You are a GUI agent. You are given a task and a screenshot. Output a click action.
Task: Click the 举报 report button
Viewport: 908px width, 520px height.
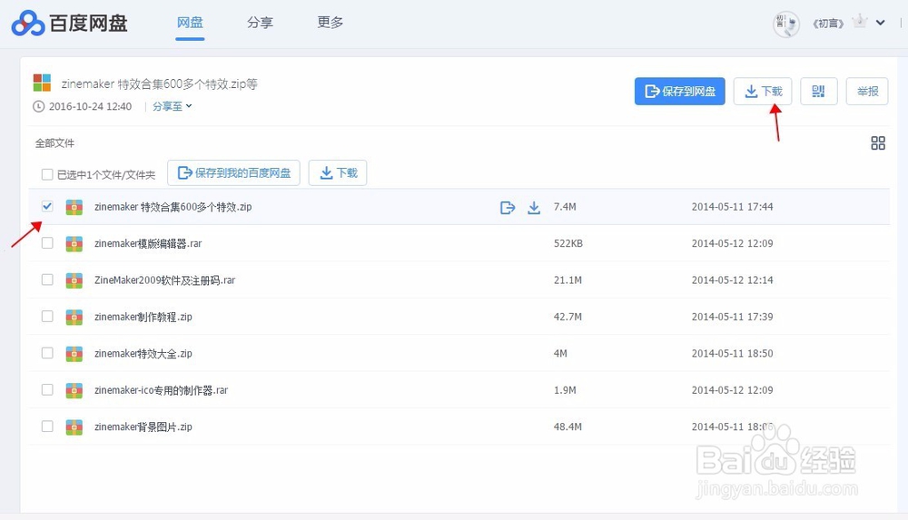point(867,92)
